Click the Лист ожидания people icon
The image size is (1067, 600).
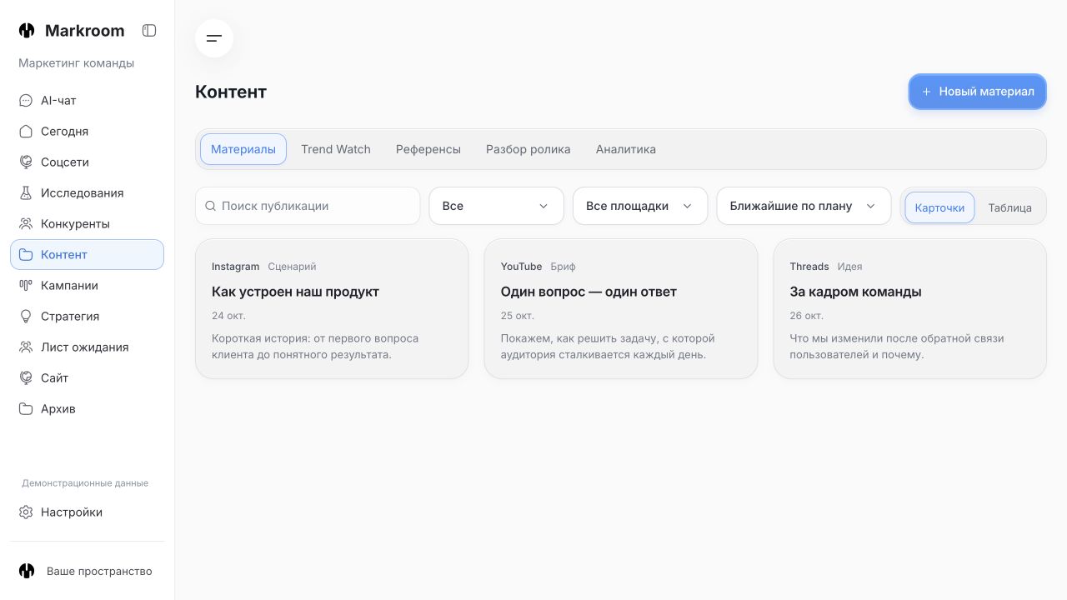[x=26, y=347]
